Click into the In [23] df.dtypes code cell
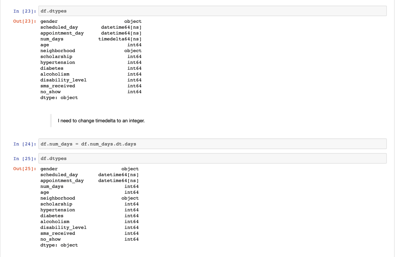This screenshot has width=395, height=257. pyautogui.click(x=212, y=11)
